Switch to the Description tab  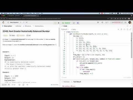(x=7, y=26)
